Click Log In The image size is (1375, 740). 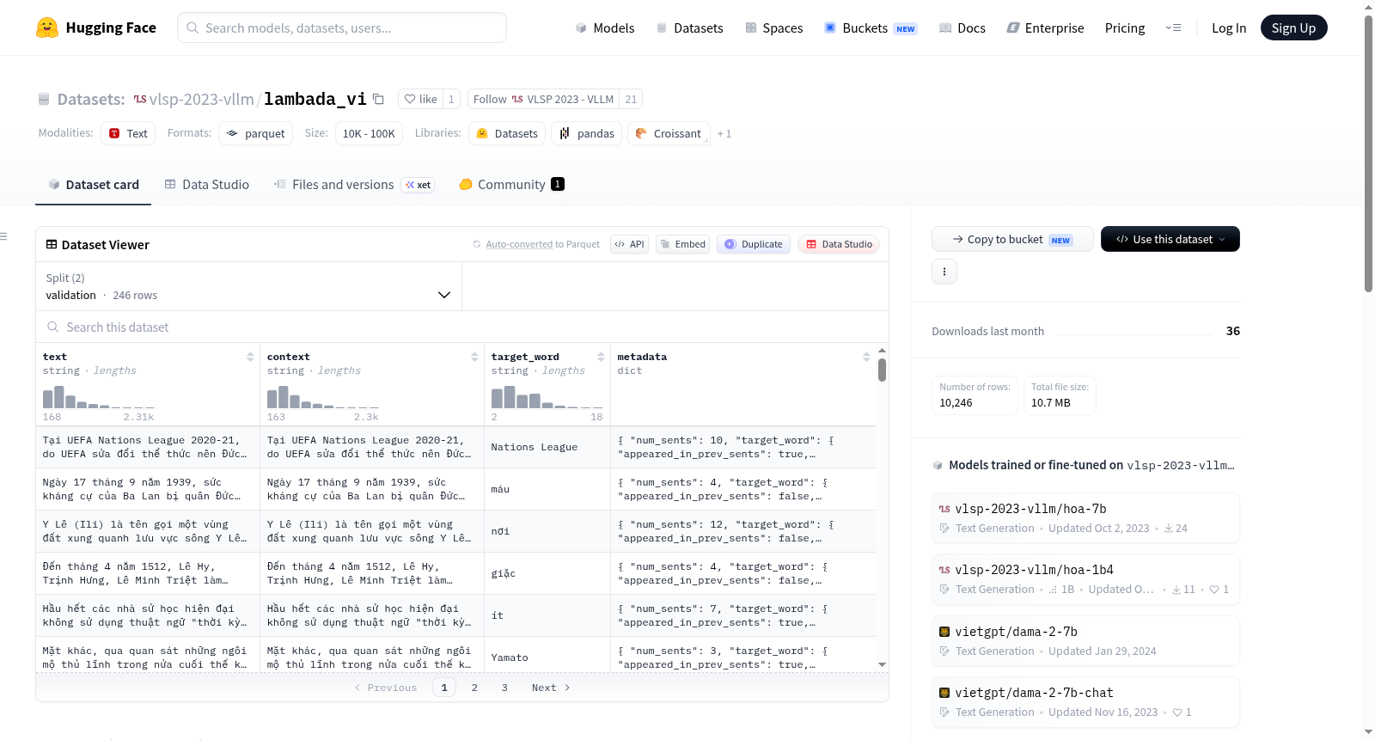point(1229,28)
